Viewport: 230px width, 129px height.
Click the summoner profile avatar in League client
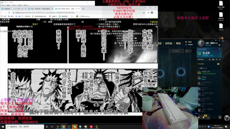[201, 43]
